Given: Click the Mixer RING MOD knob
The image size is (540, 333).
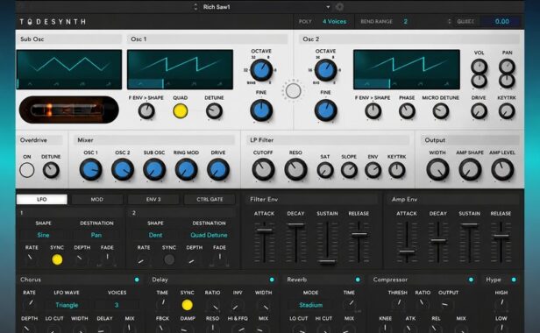Looking at the screenshot, I should [186, 169].
